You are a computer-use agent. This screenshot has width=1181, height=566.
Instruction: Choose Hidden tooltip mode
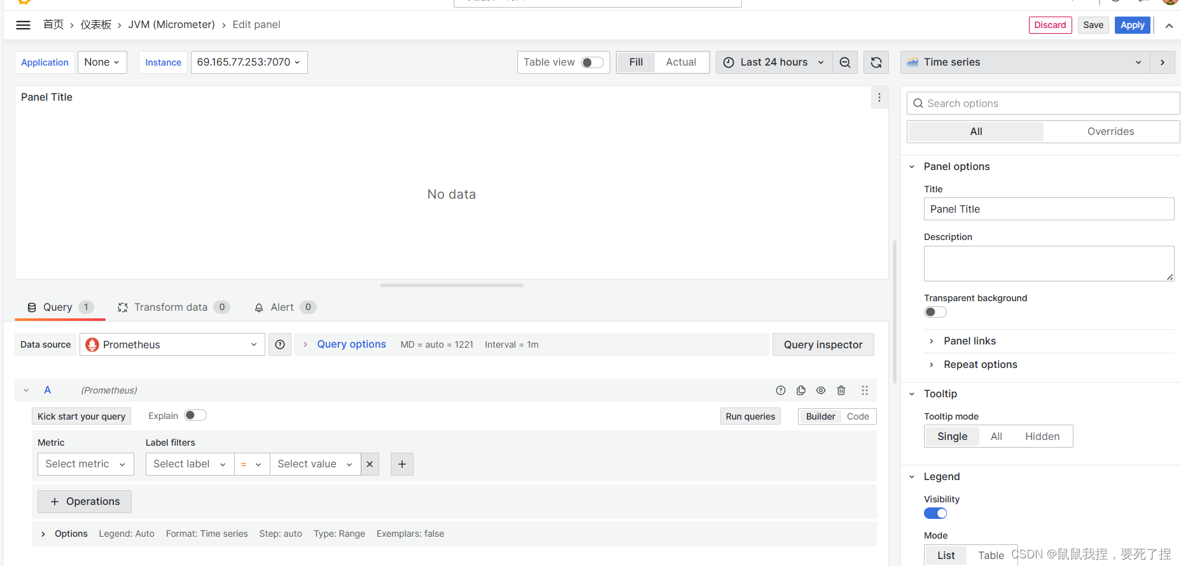pos(1042,436)
